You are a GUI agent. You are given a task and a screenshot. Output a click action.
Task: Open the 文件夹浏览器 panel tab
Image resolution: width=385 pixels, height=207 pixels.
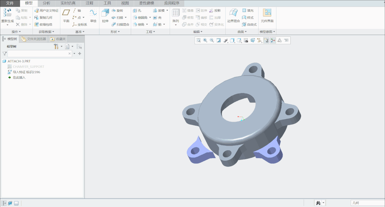click(x=34, y=39)
